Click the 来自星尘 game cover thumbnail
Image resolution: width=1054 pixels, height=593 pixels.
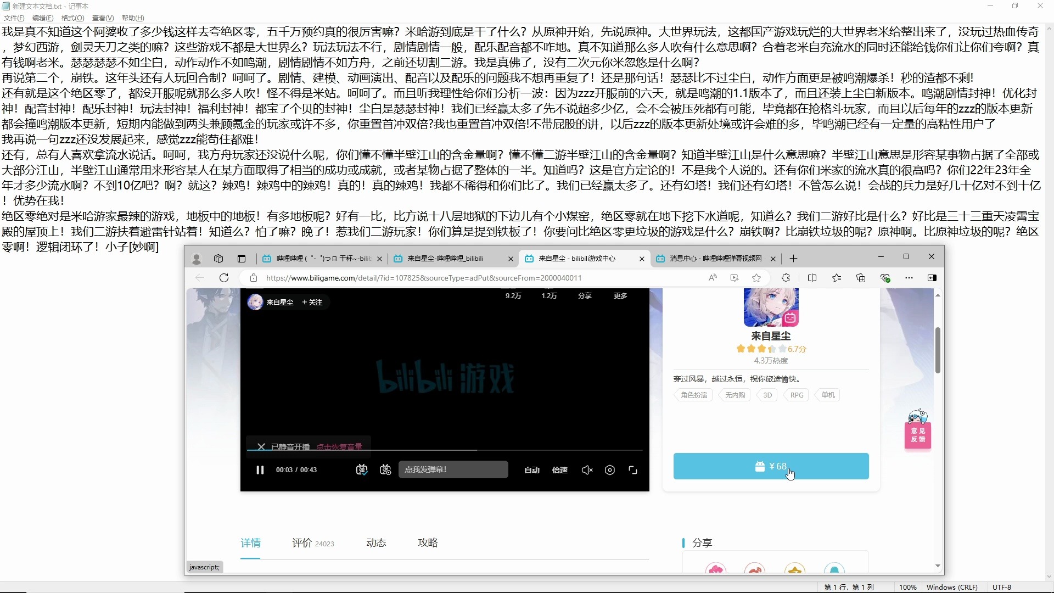pyautogui.click(x=771, y=307)
